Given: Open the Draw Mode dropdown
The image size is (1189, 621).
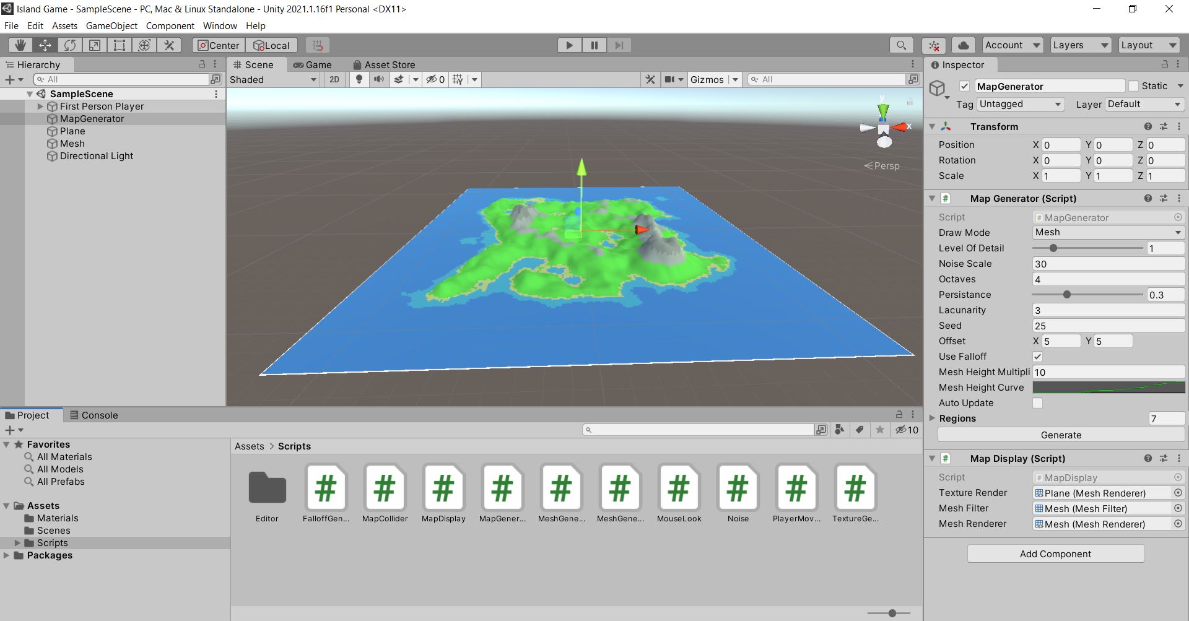Looking at the screenshot, I should pos(1108,232).
